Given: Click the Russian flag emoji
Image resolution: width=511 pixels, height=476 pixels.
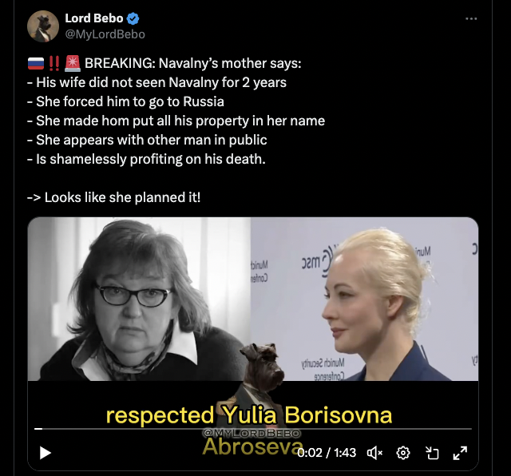Looking at the screenshot, I should point(36,63).
